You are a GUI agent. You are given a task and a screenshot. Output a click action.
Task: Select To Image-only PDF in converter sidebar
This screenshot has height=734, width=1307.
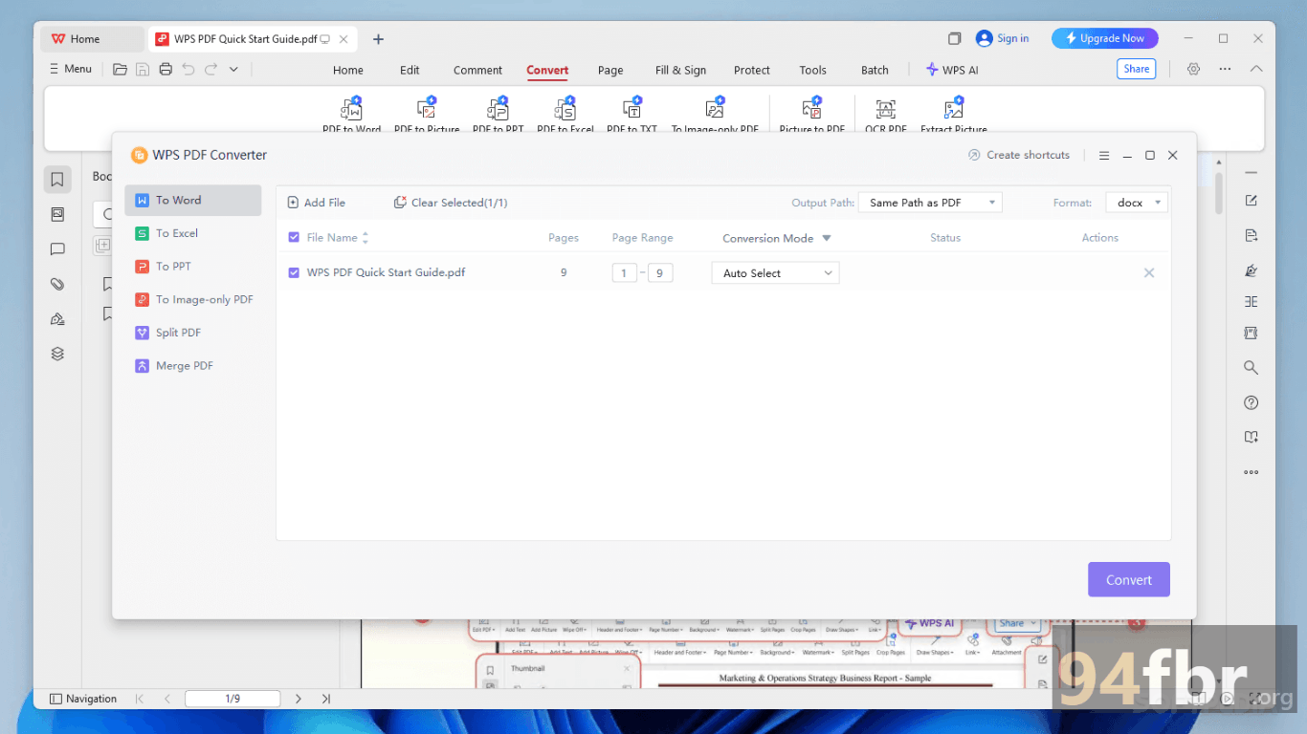tap(192, 299)
